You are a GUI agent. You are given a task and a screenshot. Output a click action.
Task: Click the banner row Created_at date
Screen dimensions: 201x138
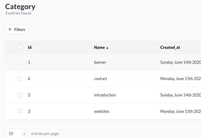(x=180, y=62)
